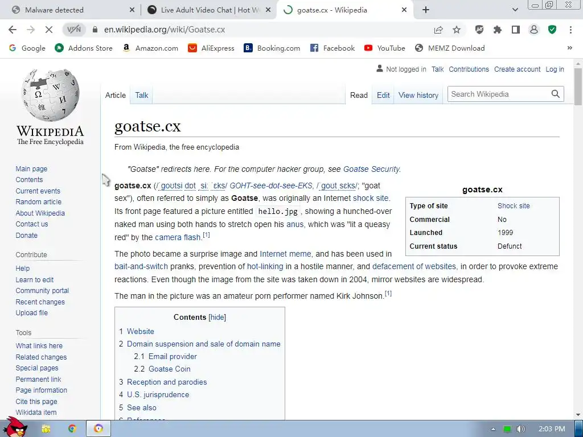Open the adblock extension icon
Screen dimensions: 583x437
point(479,30)
